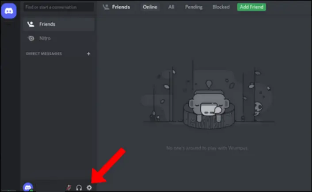Open the user avatar status menu

coord(28,187)
